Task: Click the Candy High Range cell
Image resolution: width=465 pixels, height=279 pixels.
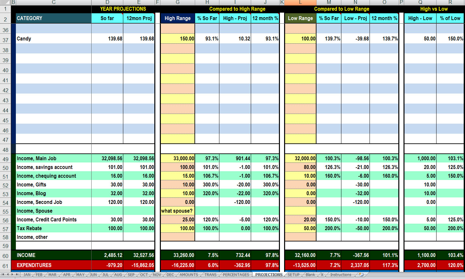Action: 178,39
